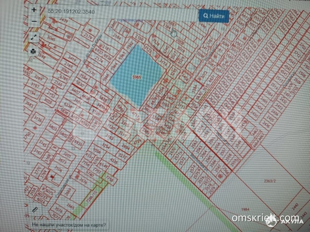This screenshot has height=232, width=310.
Task: Zoom out with the minus button
Action: tap(34, 21)
